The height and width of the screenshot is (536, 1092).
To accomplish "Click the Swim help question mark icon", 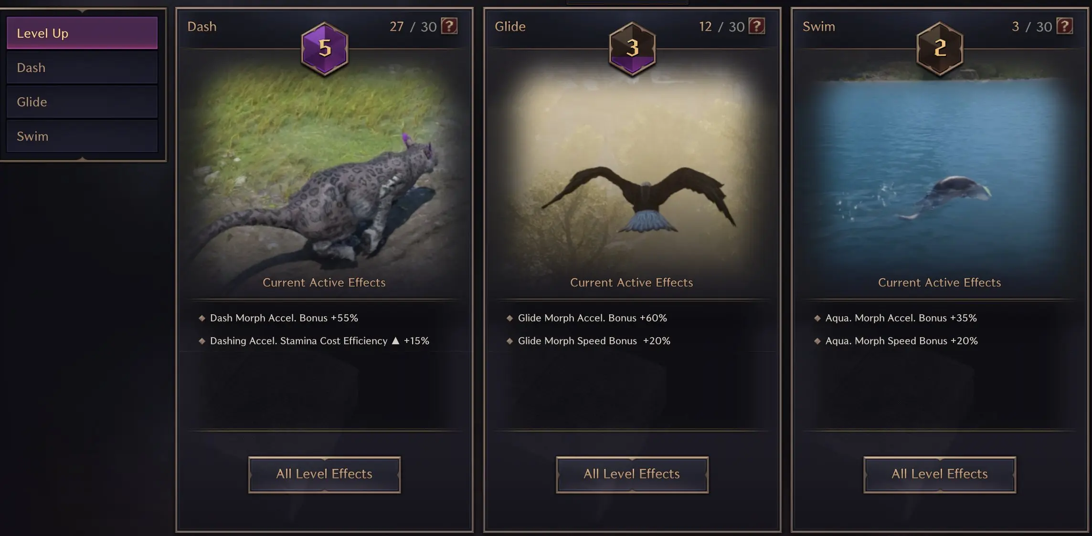I will [1064, 26].
